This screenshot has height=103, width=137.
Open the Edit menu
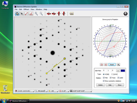coord(20,9)
